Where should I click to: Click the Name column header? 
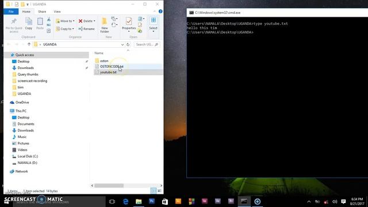(99, 53)
